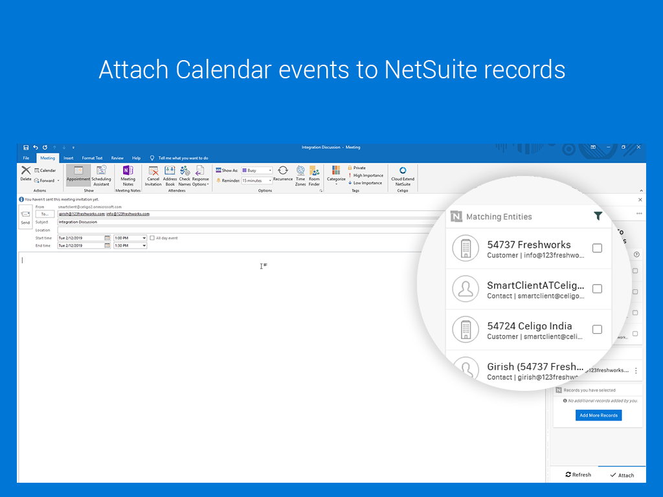The width and height of the screenshot is (663, 497).
Task: Mark the meeting as Private
Action: [357, 168]
